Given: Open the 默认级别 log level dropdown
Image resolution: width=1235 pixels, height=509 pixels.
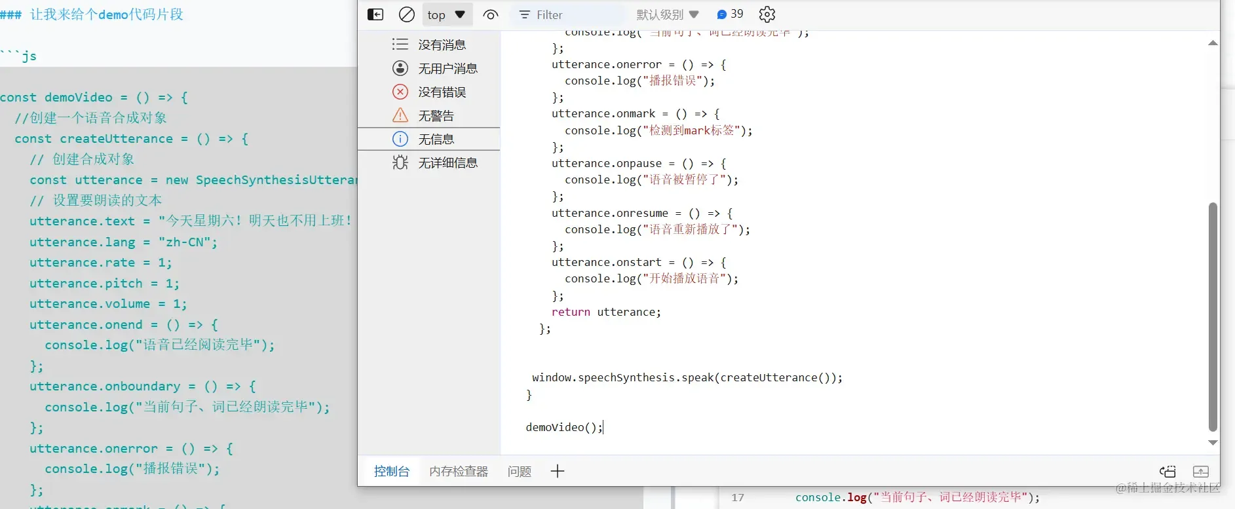Looking at the screenshot, I should click(x=668, y=14).
